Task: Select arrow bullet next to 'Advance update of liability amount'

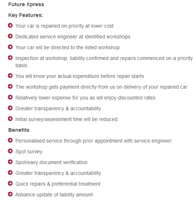Action: (x=10, y=194)
